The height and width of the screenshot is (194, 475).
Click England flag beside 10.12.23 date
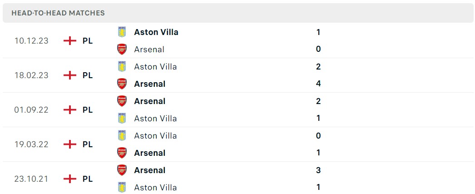point(69,40)
